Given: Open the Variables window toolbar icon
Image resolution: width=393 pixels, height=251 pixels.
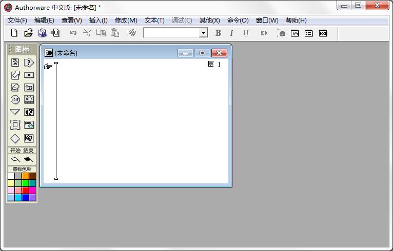Looking at the screenshot, I should 308,33.
